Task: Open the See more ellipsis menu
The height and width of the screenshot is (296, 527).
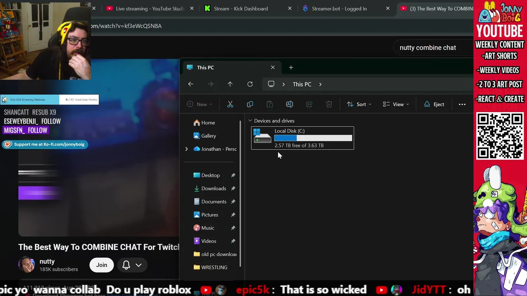Action: click(462, 104)
